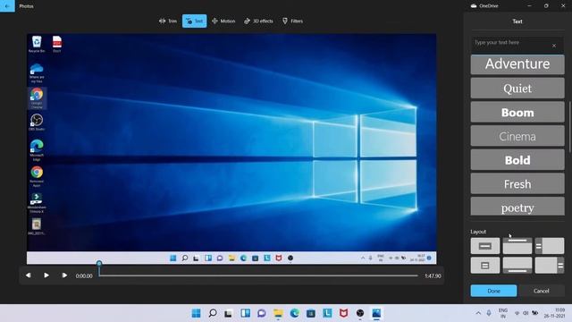Choose the Cinema text style
The height and width of the screenshot is (322, 572).
click(517, 136)
